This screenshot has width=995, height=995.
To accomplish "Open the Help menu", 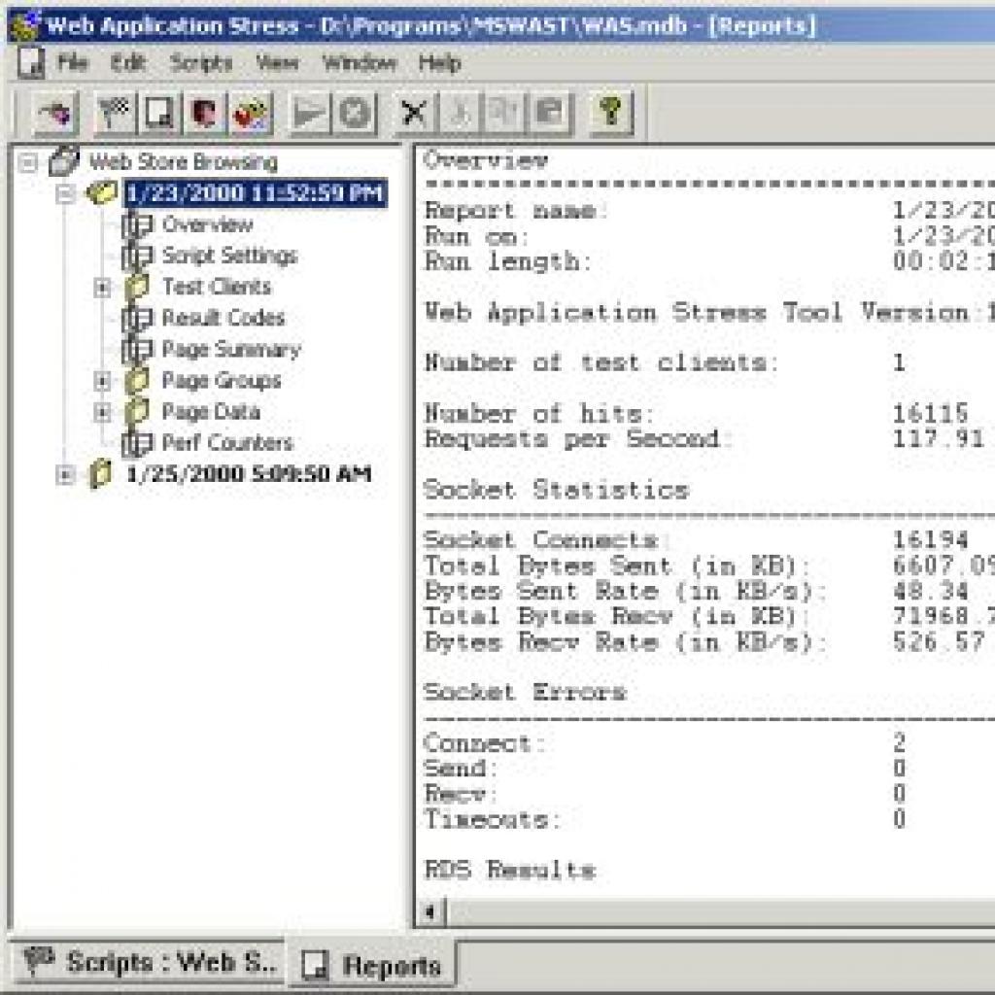I will 440,63.
